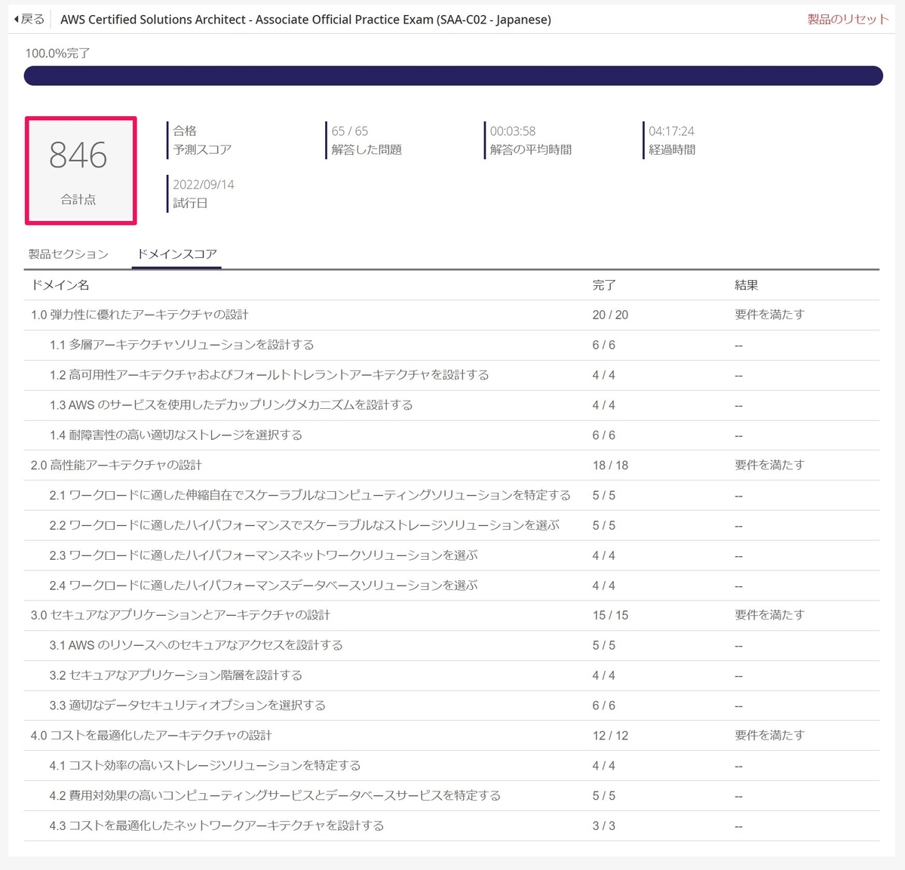
Task: Select row 4.0 コストを最適化したアーキテクチャの設計
Action: click(452, 736)
